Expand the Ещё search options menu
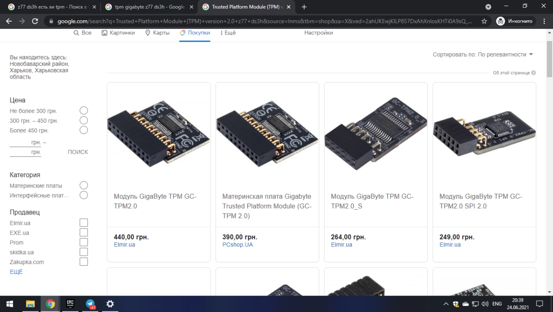Viewport: 553px width, 312px height. [228, 33]
